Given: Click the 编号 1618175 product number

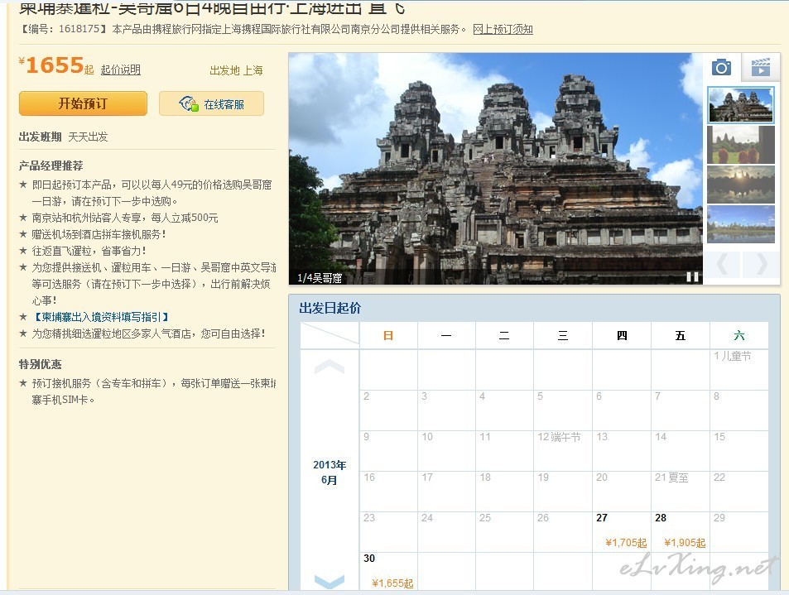Looking at the screenshot, I should point(64,29).
